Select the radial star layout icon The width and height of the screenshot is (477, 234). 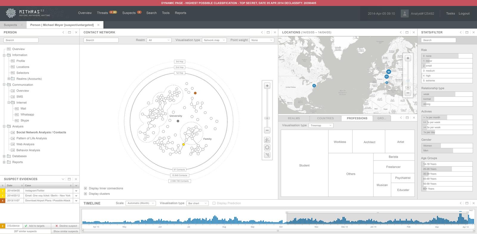click(267, 140)
